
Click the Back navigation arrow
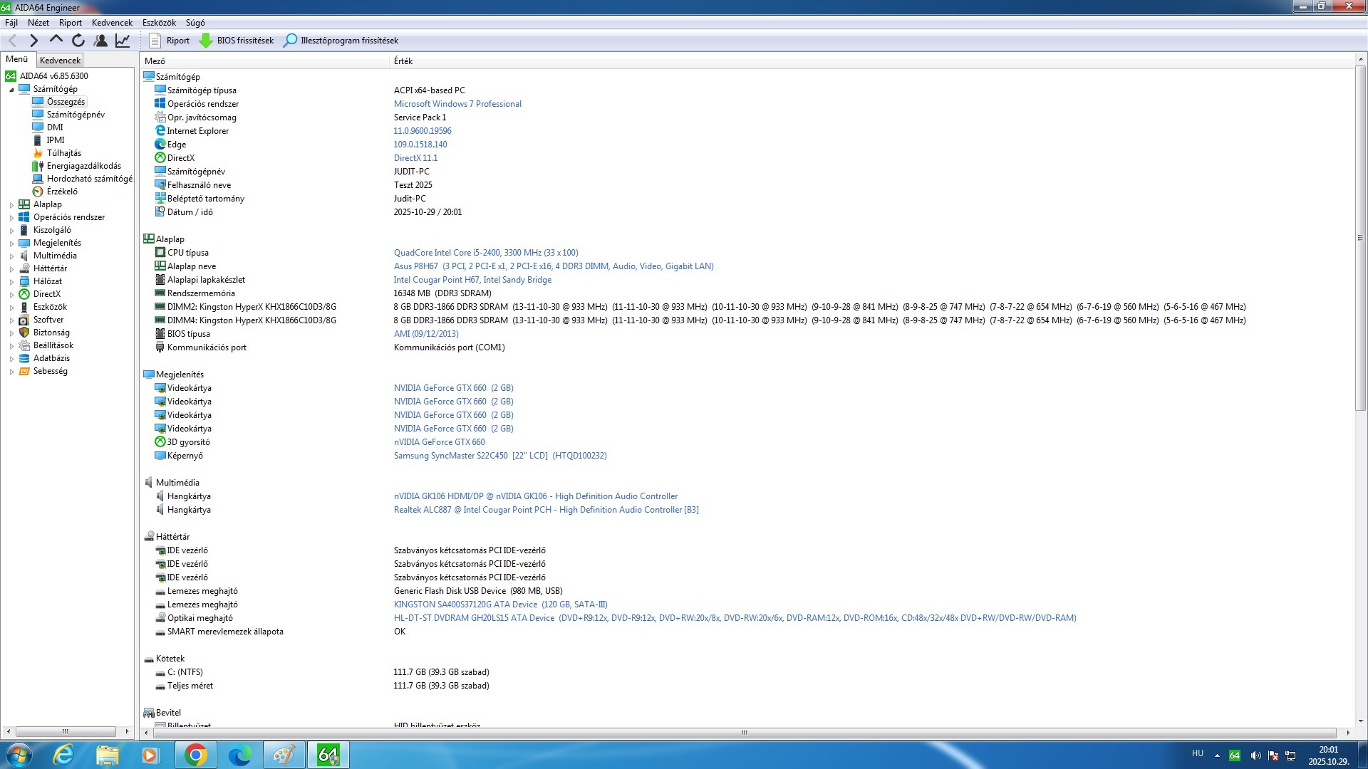point(12,41)
